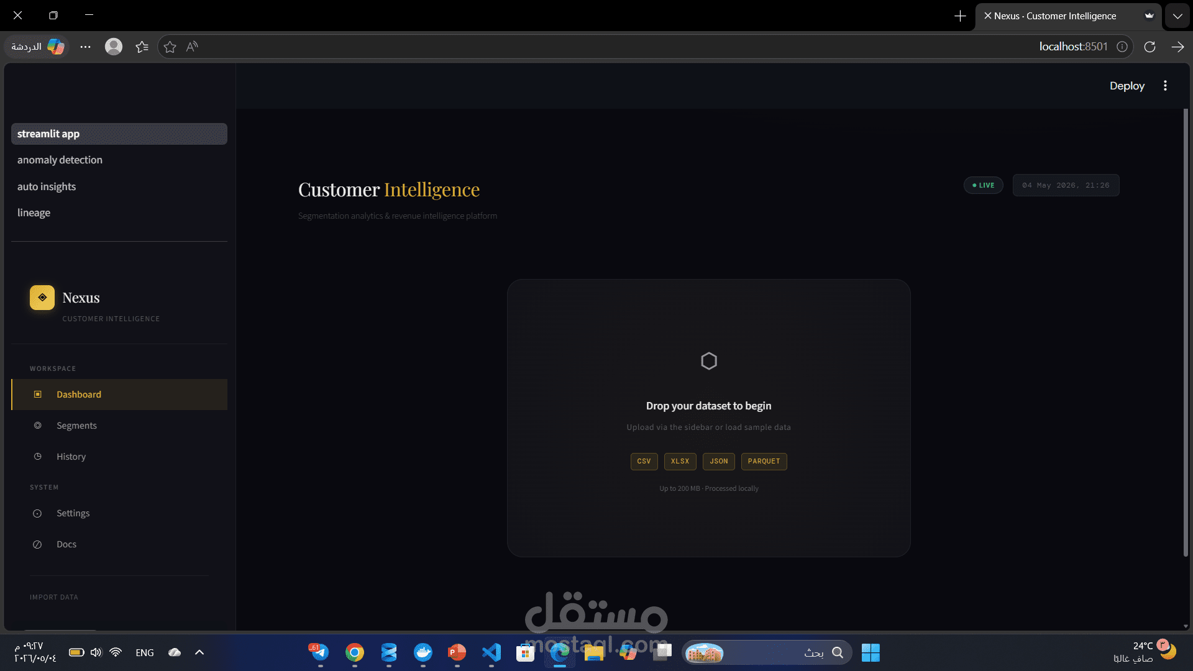The image size is (1193, 671).
Task: Click the Docs slashed-circle icon
Action: pos(37,544)
